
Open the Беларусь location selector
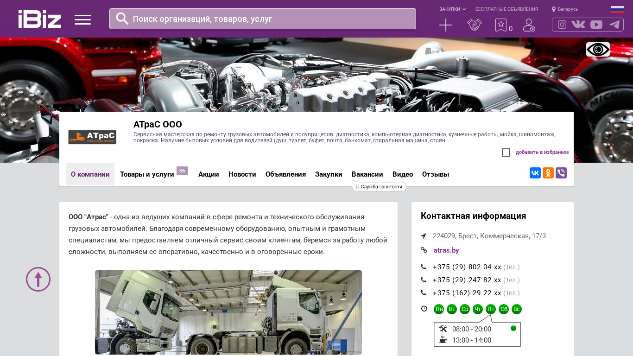[565, 9]
